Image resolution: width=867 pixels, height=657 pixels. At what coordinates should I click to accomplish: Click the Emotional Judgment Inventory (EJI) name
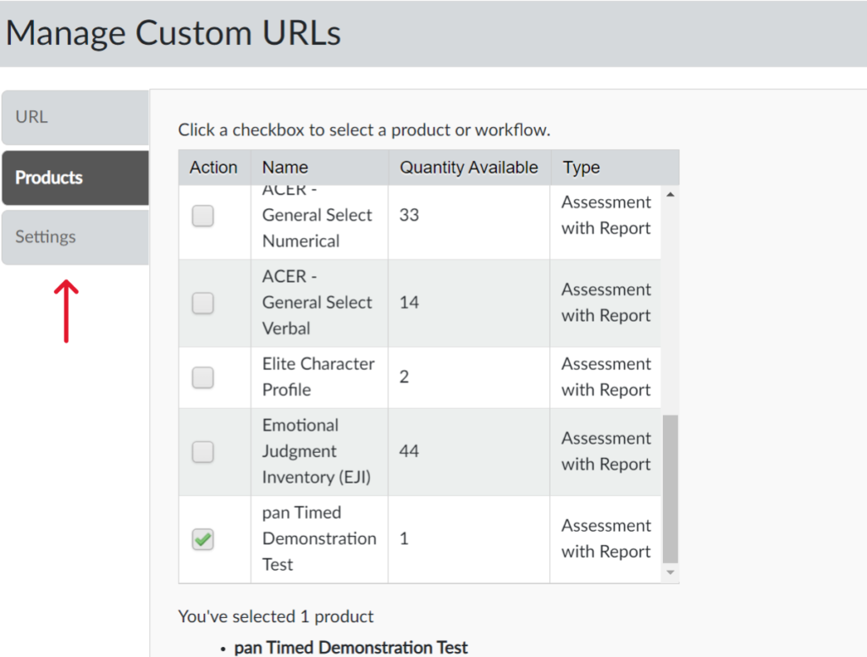(x=316, y=451)
